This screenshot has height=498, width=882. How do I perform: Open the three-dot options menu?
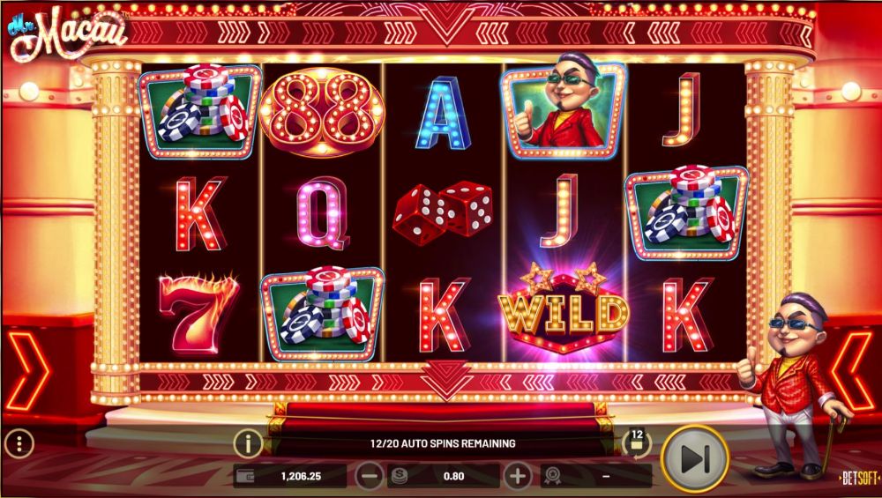tap(19, 444)
